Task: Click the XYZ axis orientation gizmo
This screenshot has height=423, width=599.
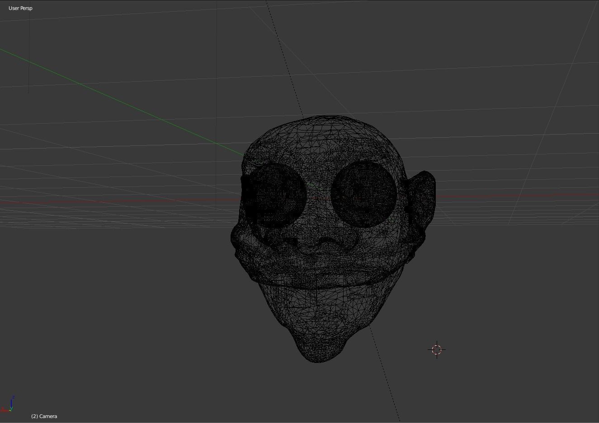Action: [x=8, y=404]
